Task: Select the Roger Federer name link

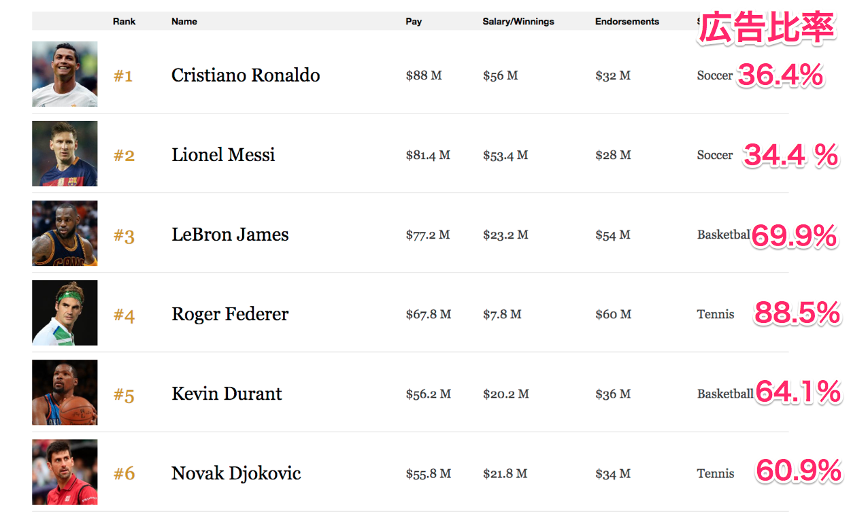Action: [x=230, y=314]
